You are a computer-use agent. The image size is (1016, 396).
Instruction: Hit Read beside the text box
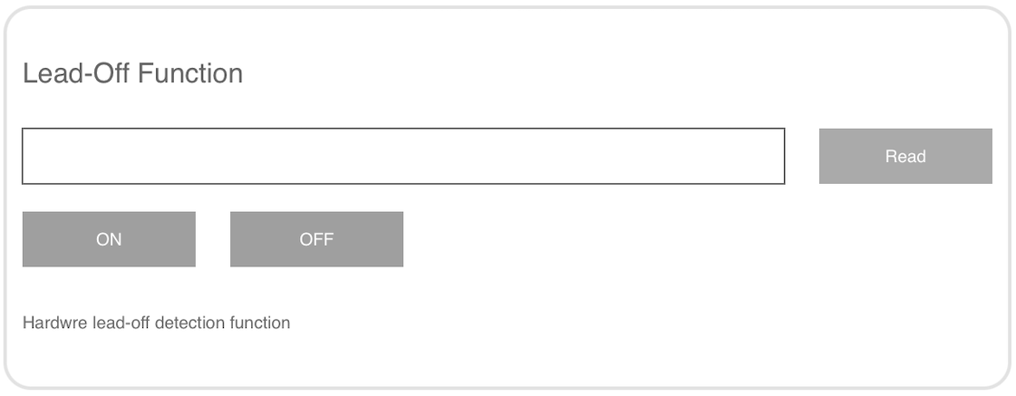pos(905,156)
